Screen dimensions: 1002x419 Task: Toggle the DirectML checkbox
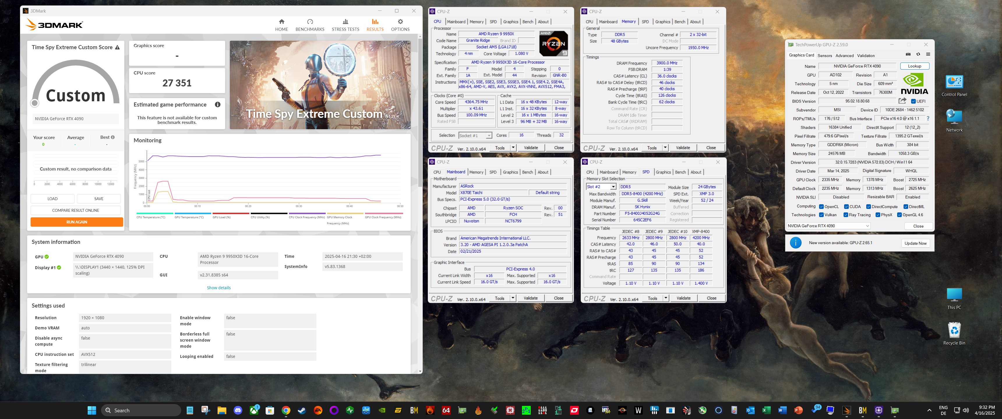pyautogui.click(x=906, y=207)
